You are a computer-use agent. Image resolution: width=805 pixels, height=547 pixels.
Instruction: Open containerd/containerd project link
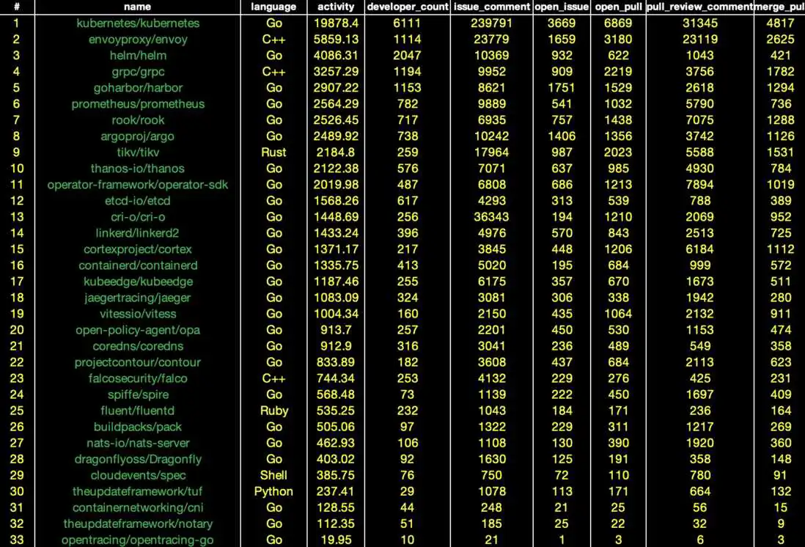pos(138,265)
